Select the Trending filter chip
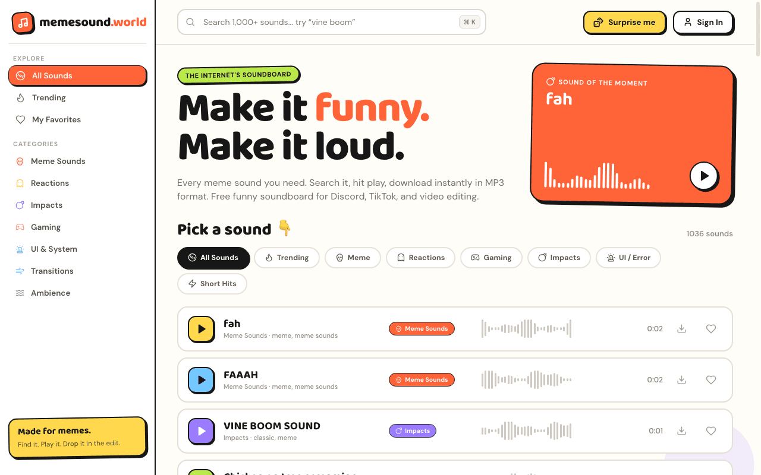Image resolution: width=761 pixels, height=475 pixels. [x=287, y=258]
